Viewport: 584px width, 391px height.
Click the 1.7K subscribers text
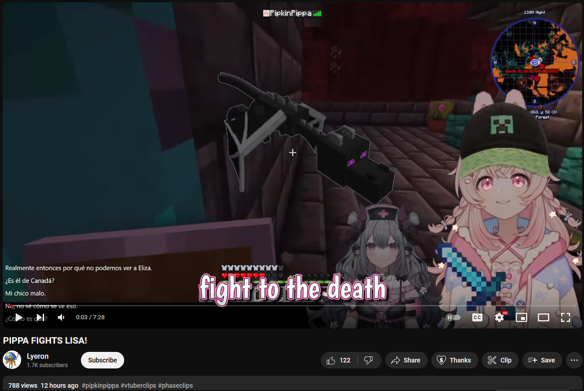click(x=47, y=365)
